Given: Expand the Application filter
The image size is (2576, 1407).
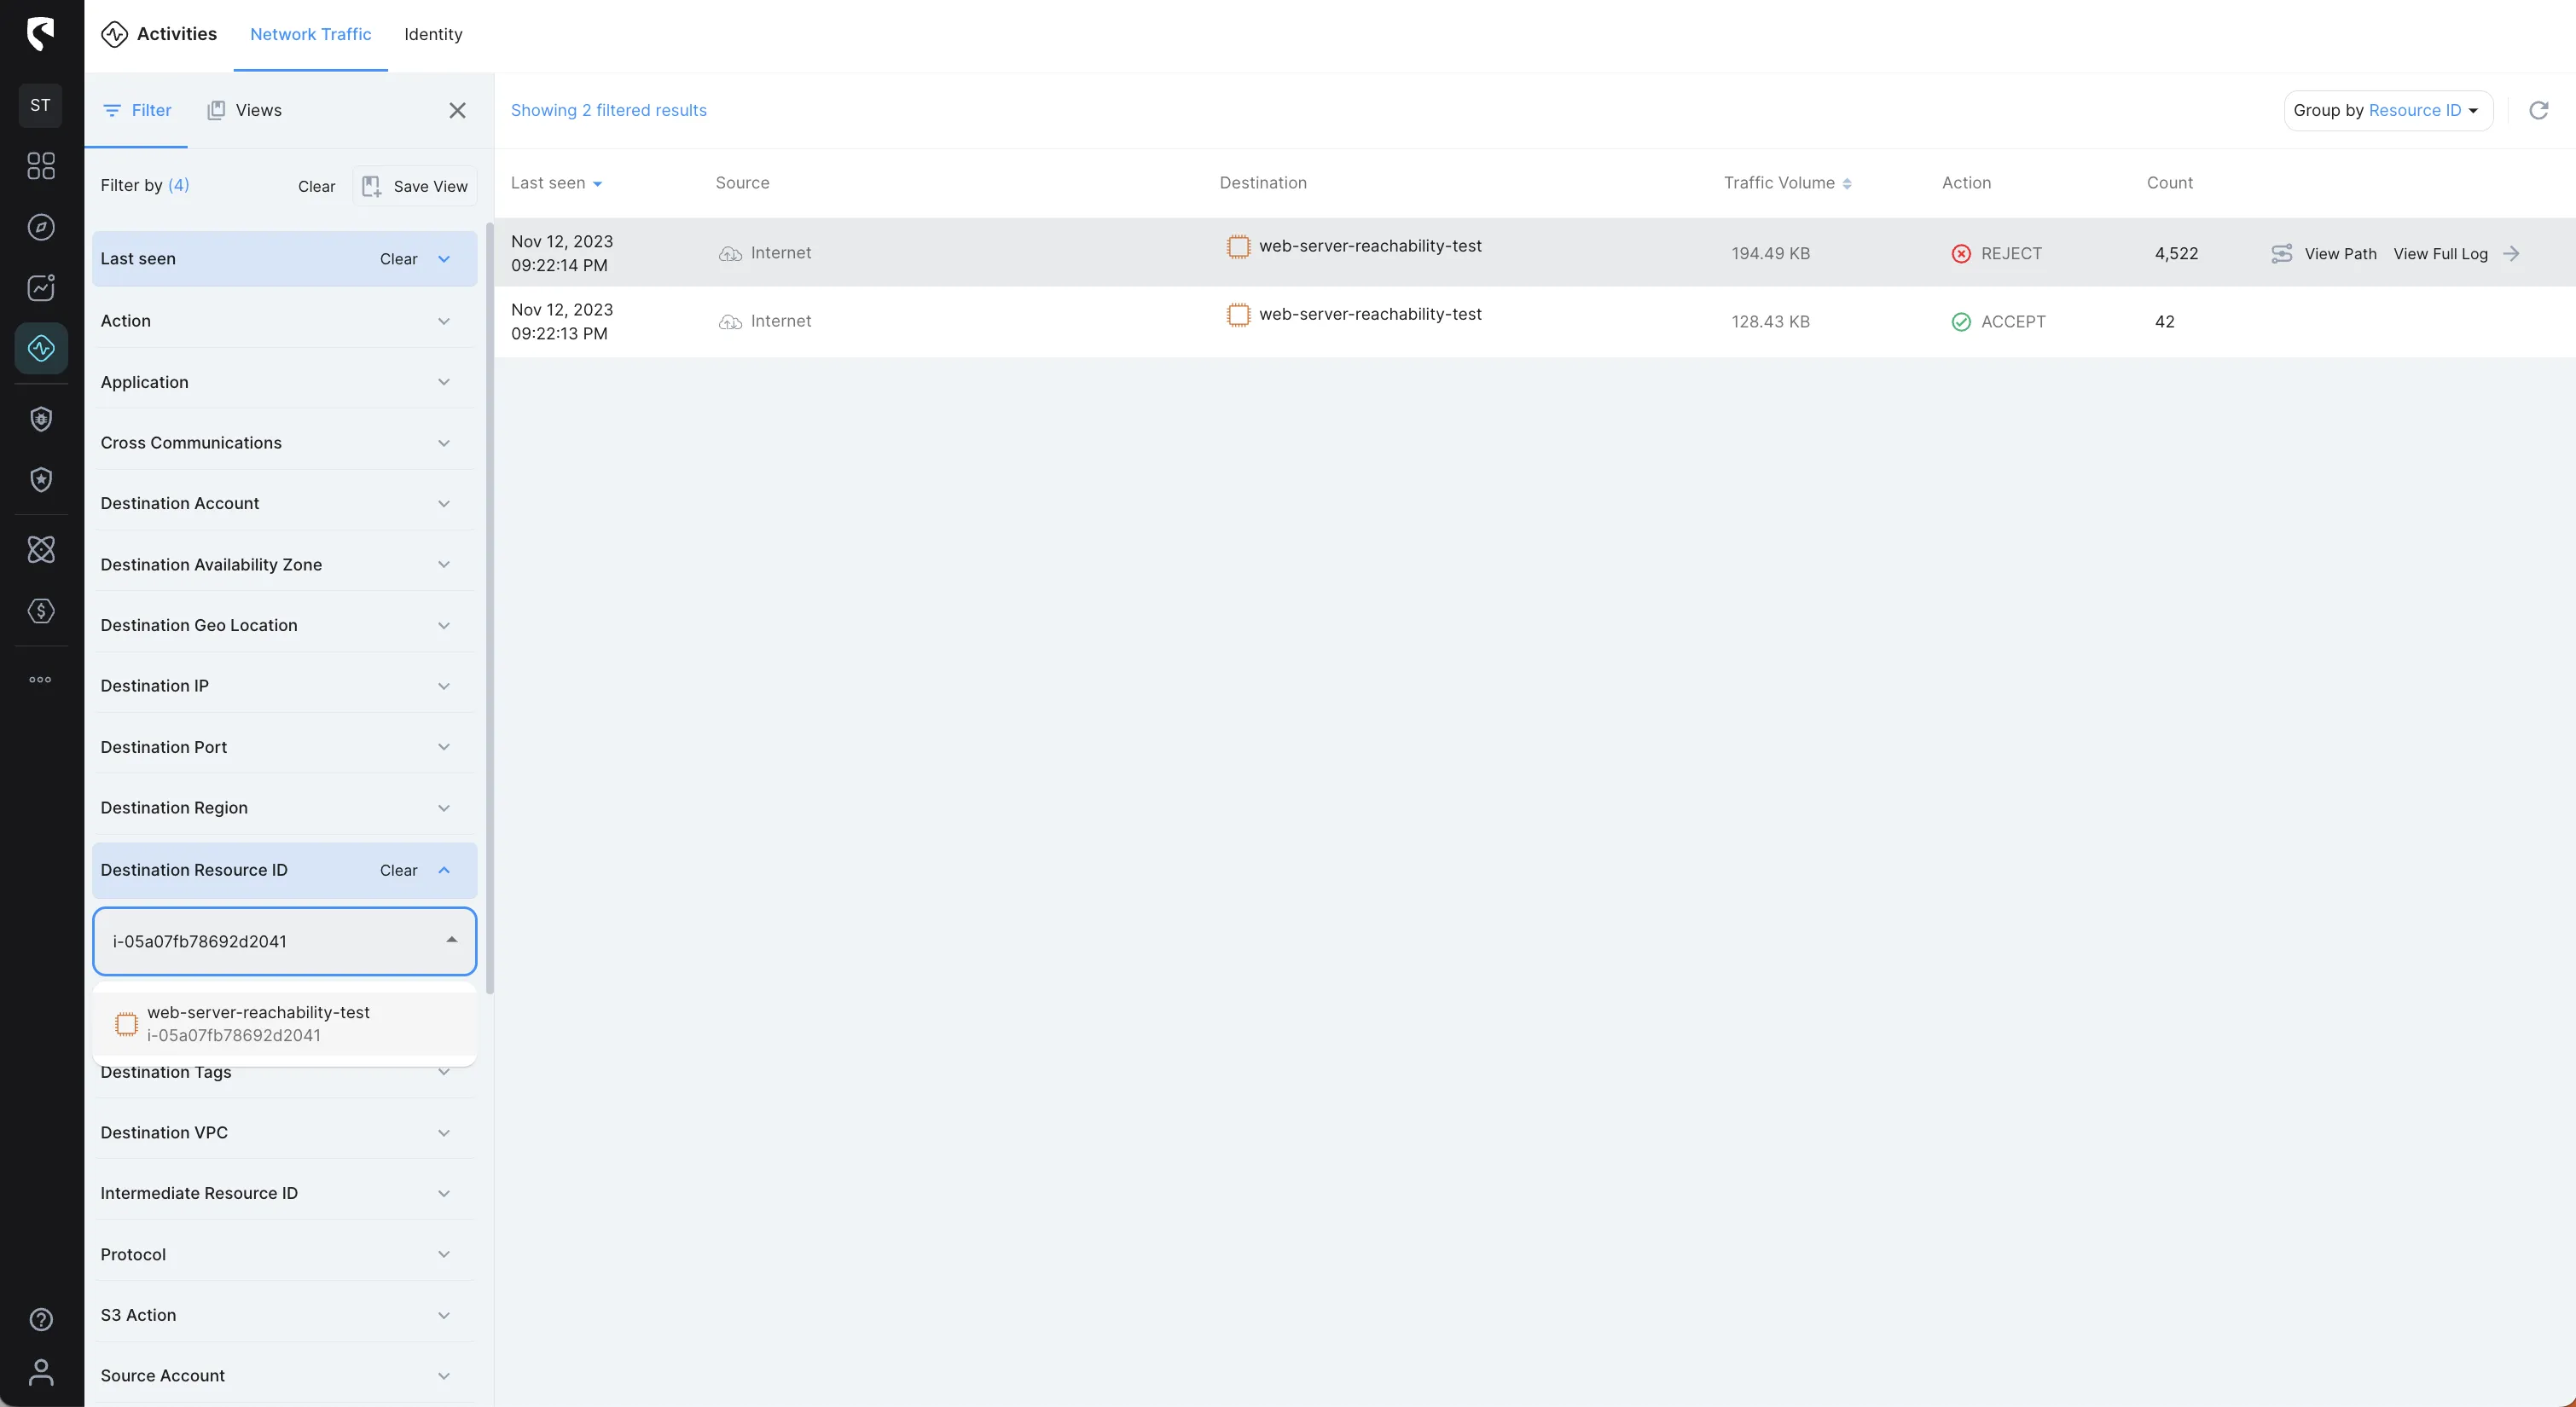Looking at the screenshot, I should click(x=284, y=382).
